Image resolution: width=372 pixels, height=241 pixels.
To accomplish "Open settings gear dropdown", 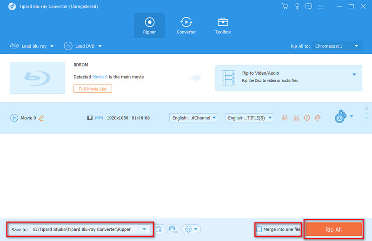I will [x=191, y=229].
